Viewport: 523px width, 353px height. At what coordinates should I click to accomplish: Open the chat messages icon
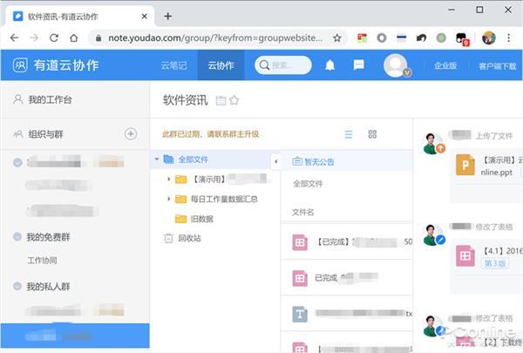coord(358,64)
